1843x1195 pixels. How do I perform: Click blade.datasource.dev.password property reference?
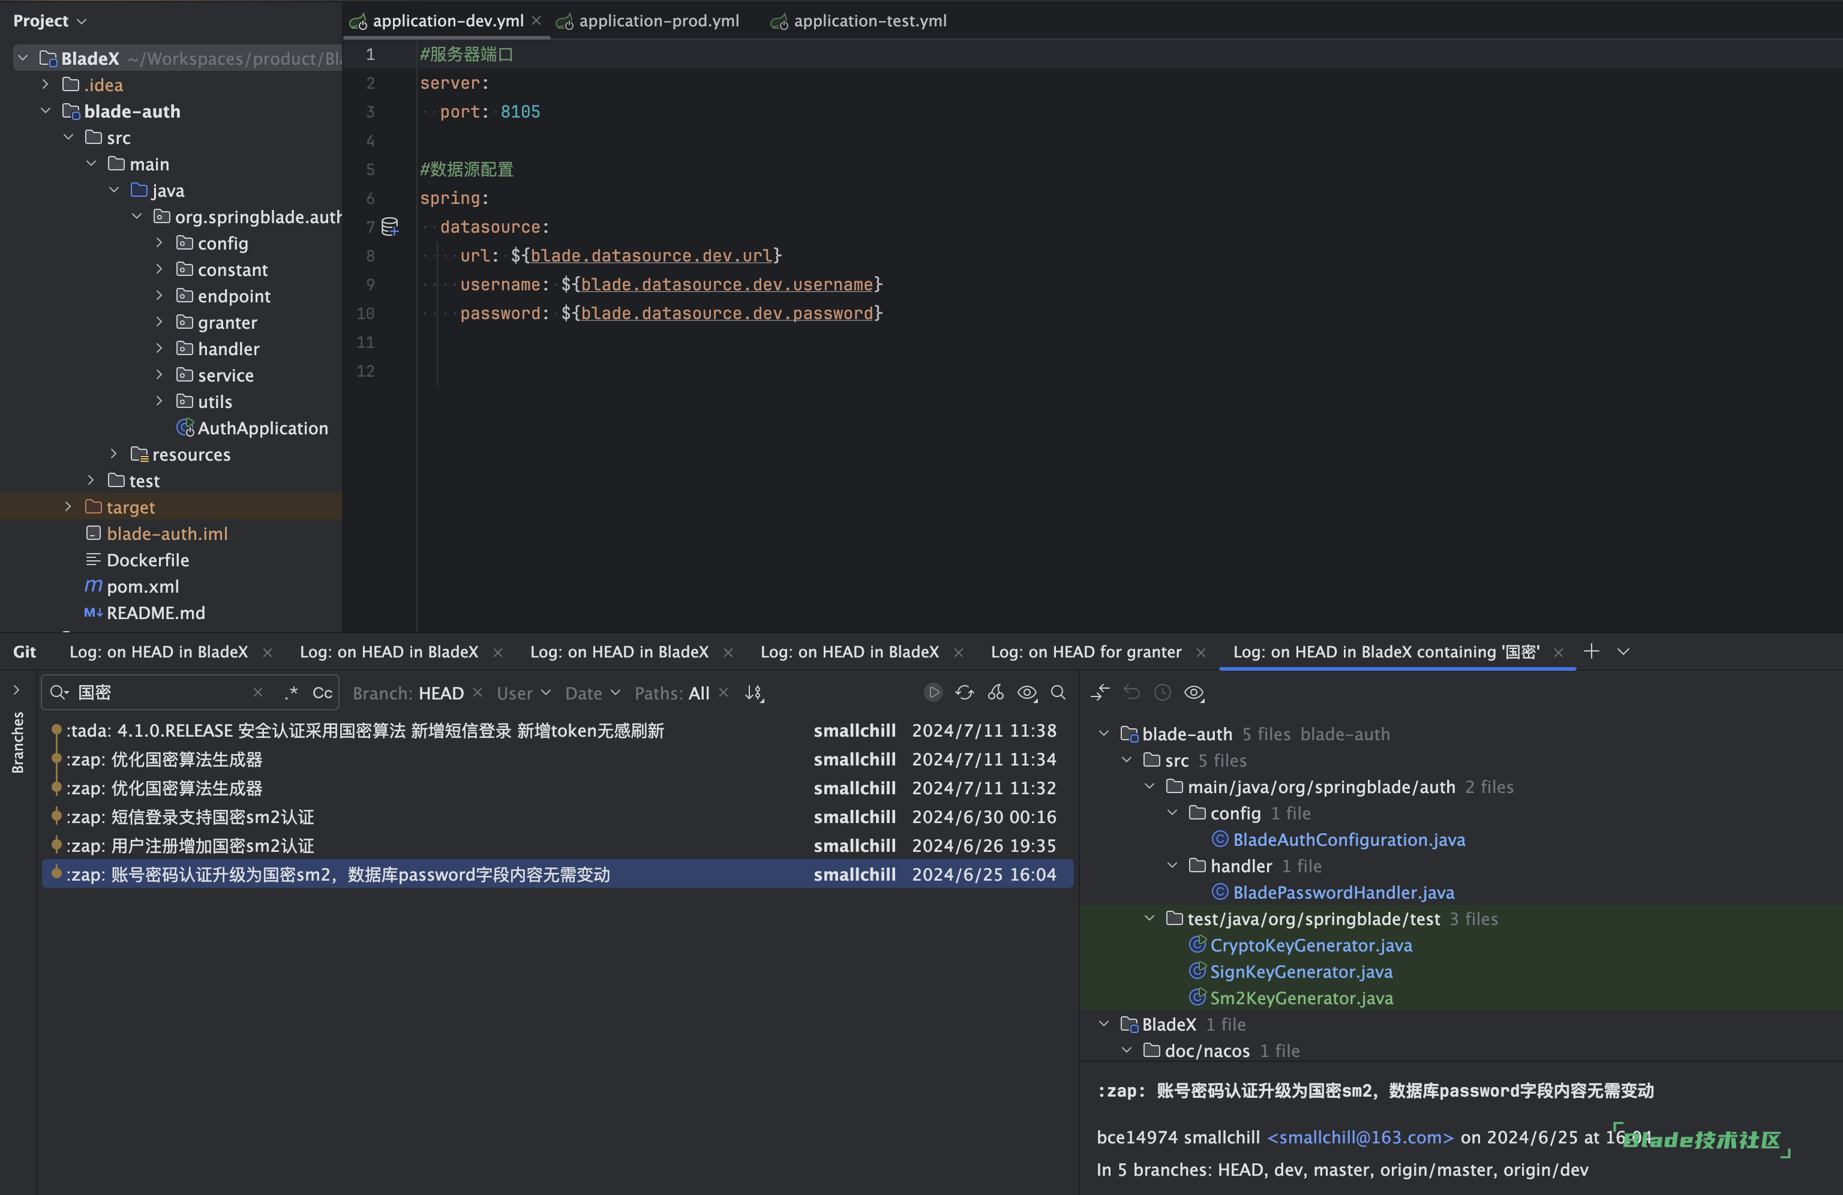[x=727, y=313]
